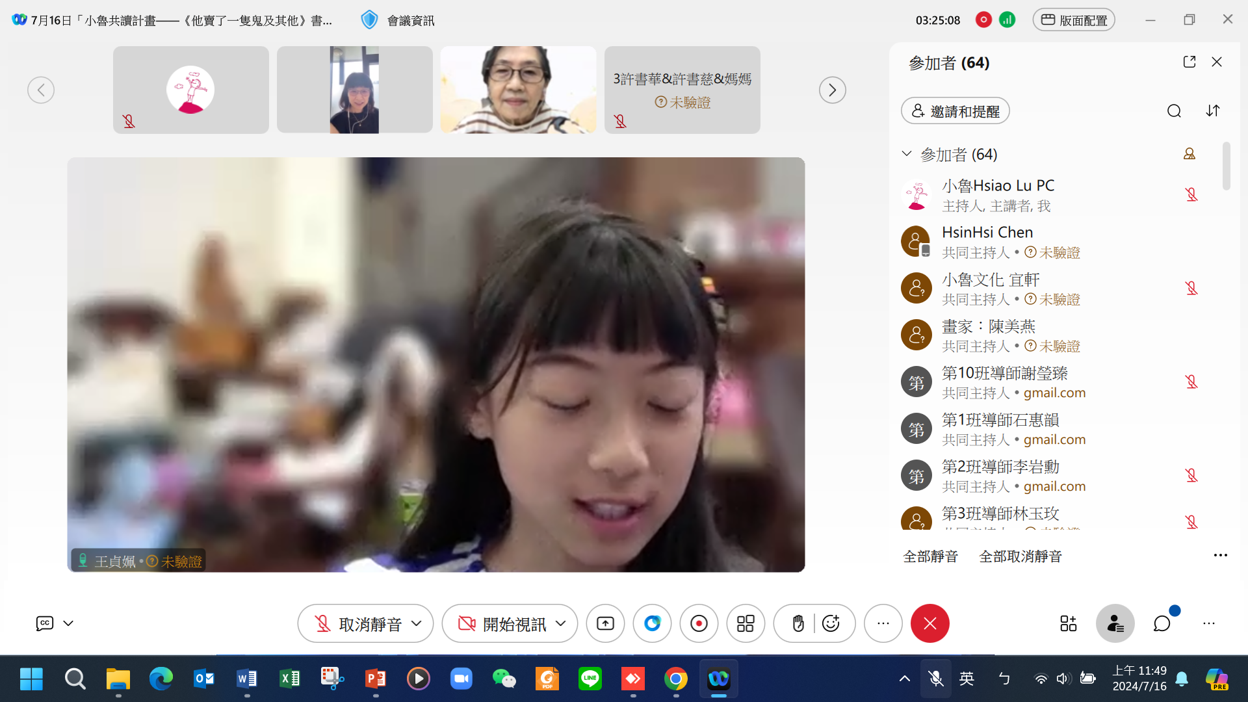
Task: Expand the closed captions options arrow
Action: pyautogui.click(x=68, y=623)
